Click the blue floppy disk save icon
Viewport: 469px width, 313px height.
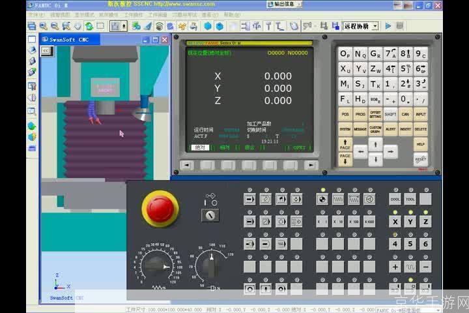click(335, 26)
